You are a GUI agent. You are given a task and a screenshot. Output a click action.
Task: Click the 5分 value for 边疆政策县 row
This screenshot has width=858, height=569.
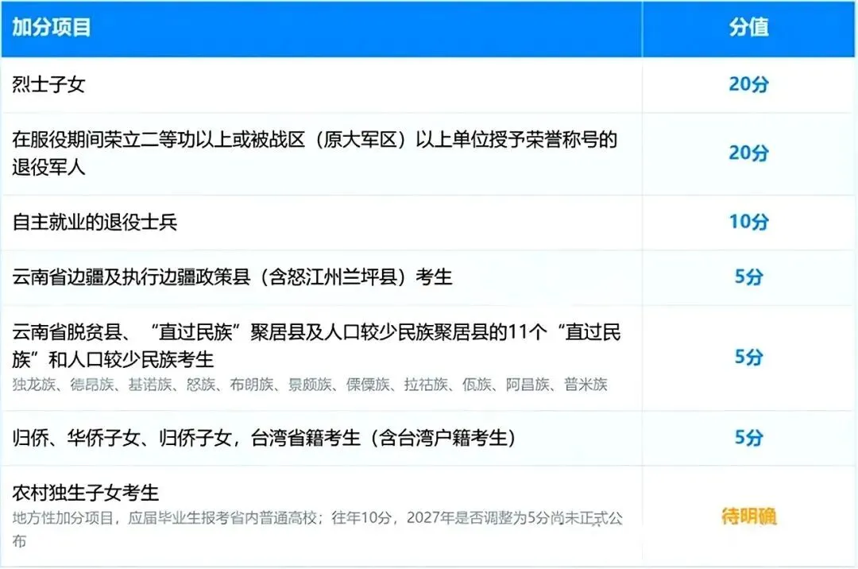tap(748, 277)
